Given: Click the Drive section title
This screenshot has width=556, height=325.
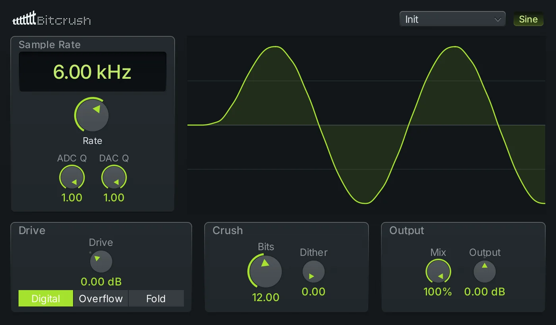Looking at the screenshot, I should click(32, 230).
